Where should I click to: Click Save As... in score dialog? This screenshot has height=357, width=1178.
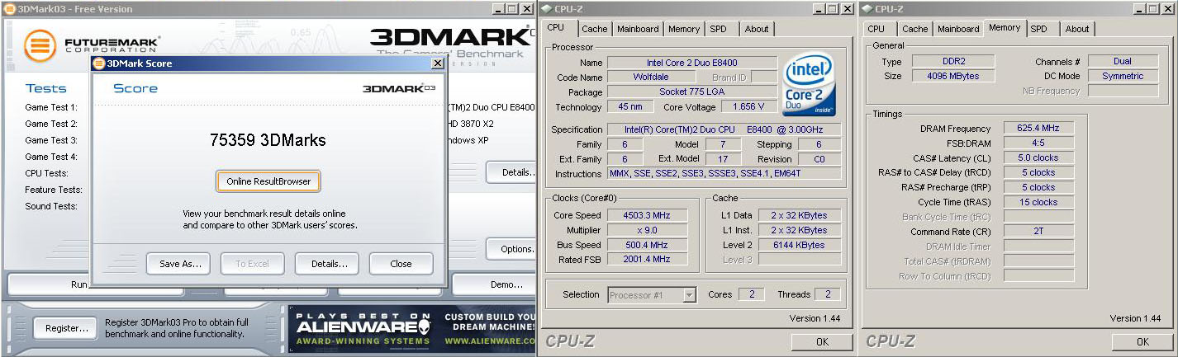[179, 264]
